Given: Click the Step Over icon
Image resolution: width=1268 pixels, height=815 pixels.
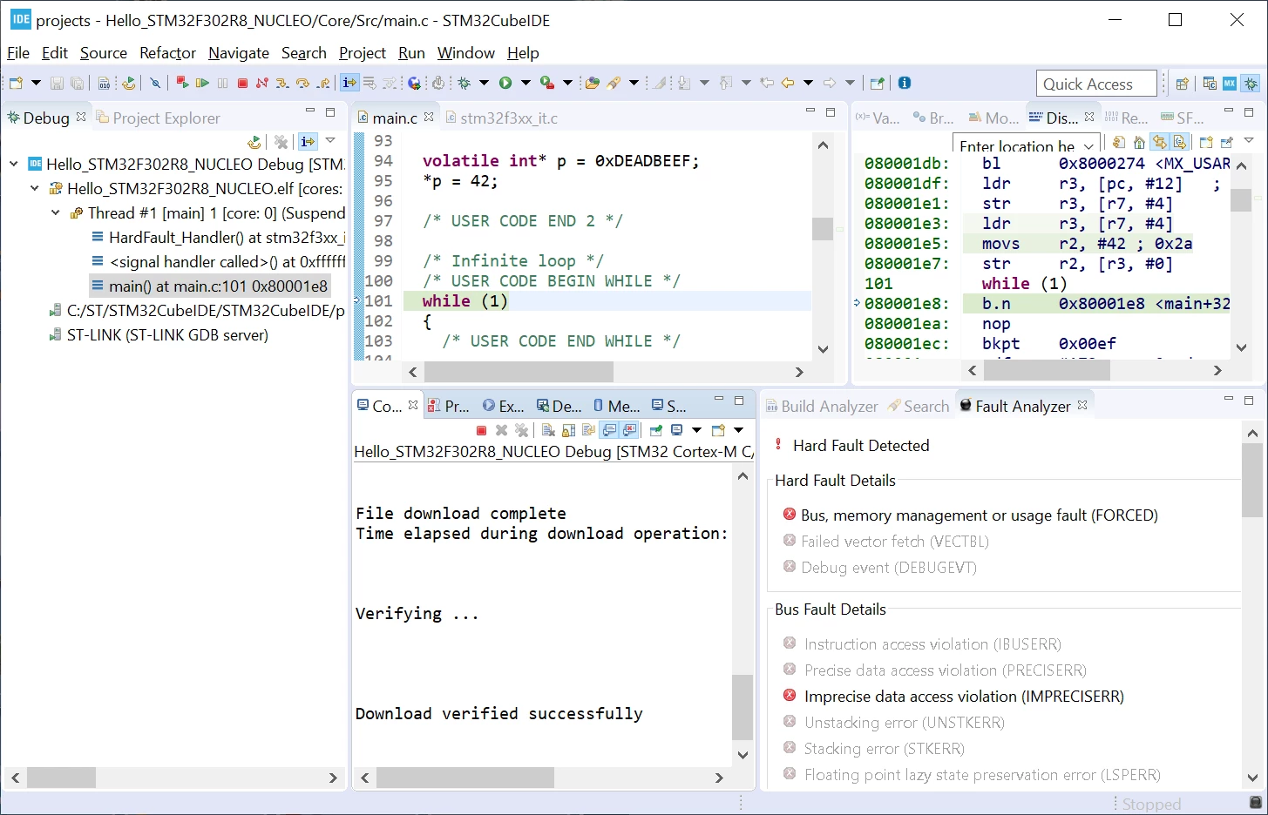Looking at the screenshot, I should pos(302,83).
